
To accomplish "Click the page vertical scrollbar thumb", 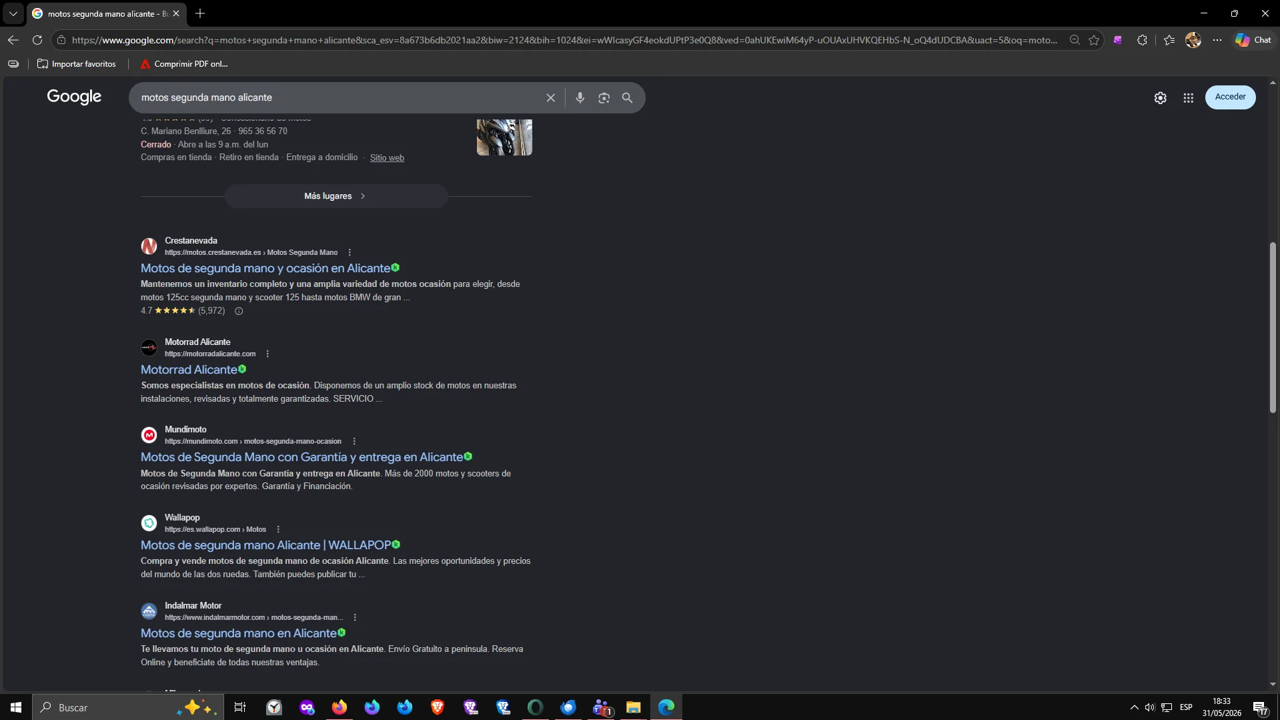I will tap(1273, 327).
